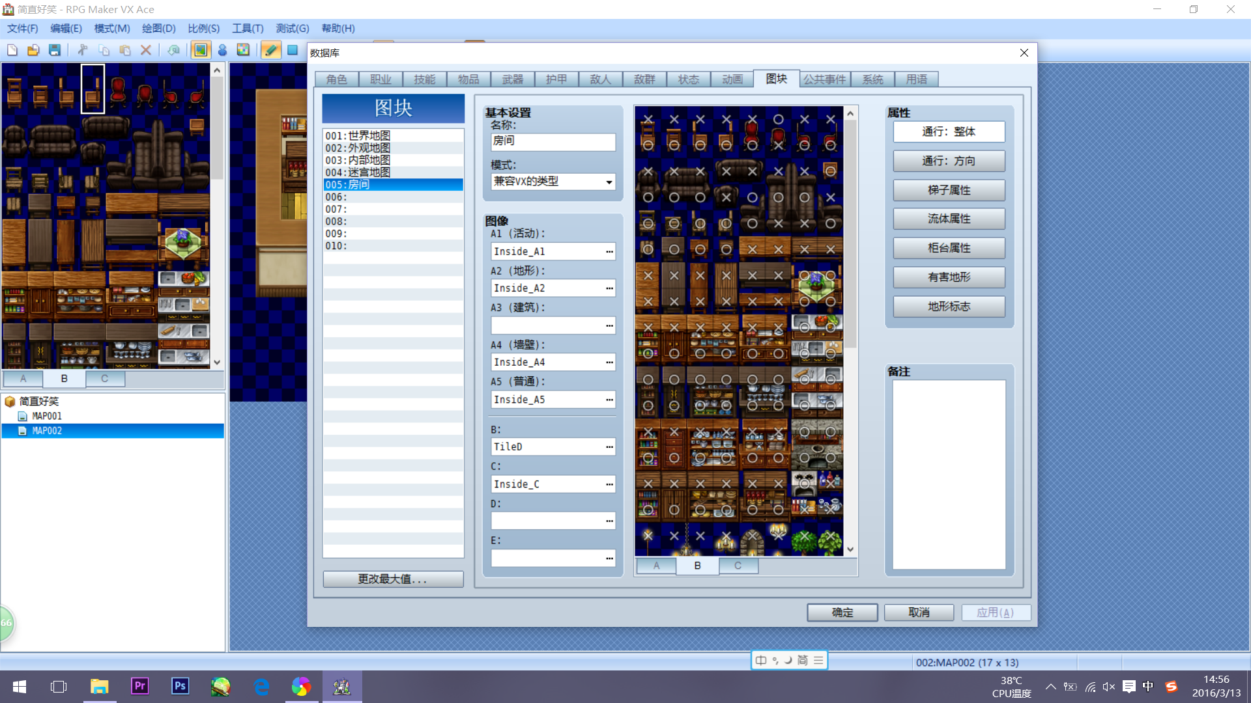This screenshot has width=1251, height=703.
Task: Select the Map editing mode icon
Action: point(201,50)
